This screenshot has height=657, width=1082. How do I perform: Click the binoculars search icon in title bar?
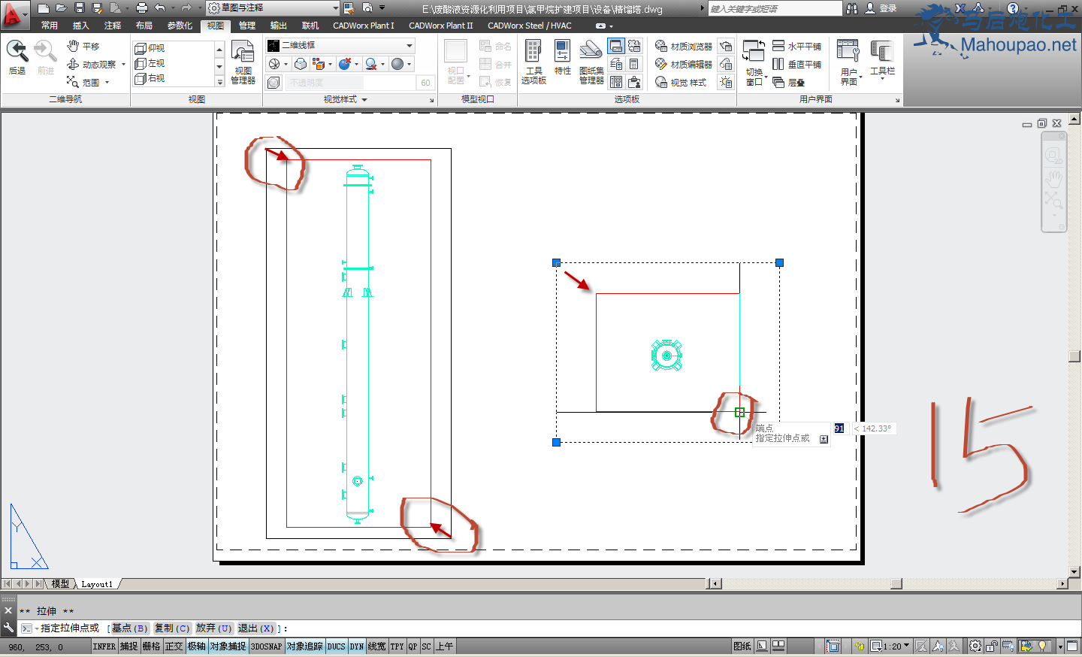pos(851,8)
